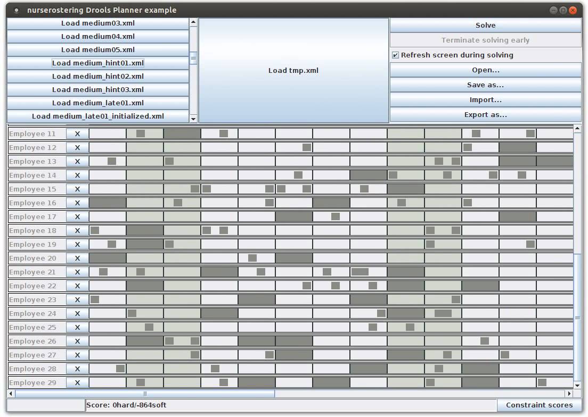Load the medium_hint03.xml dataset
Screen dimensions: 588x417
pyautogui.click(x=98, y=89)
